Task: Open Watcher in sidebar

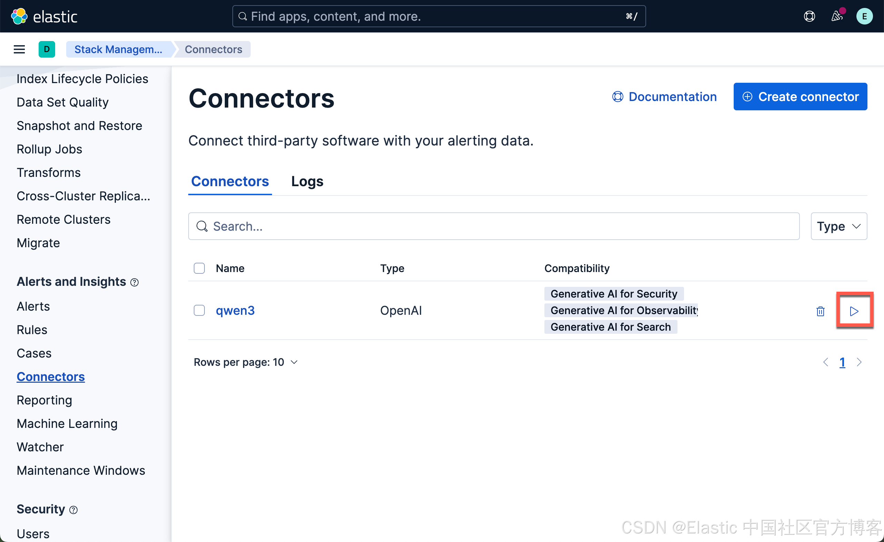Action: click(40, 447)
